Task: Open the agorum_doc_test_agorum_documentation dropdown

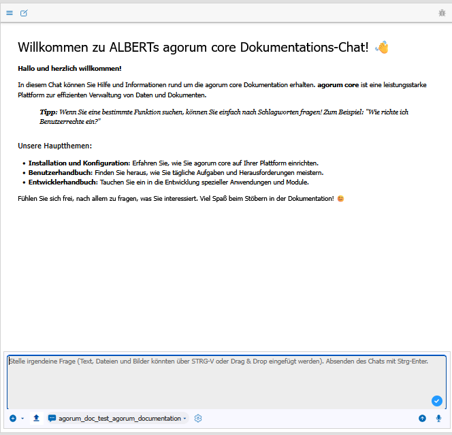Action: [x=118, y=418]
